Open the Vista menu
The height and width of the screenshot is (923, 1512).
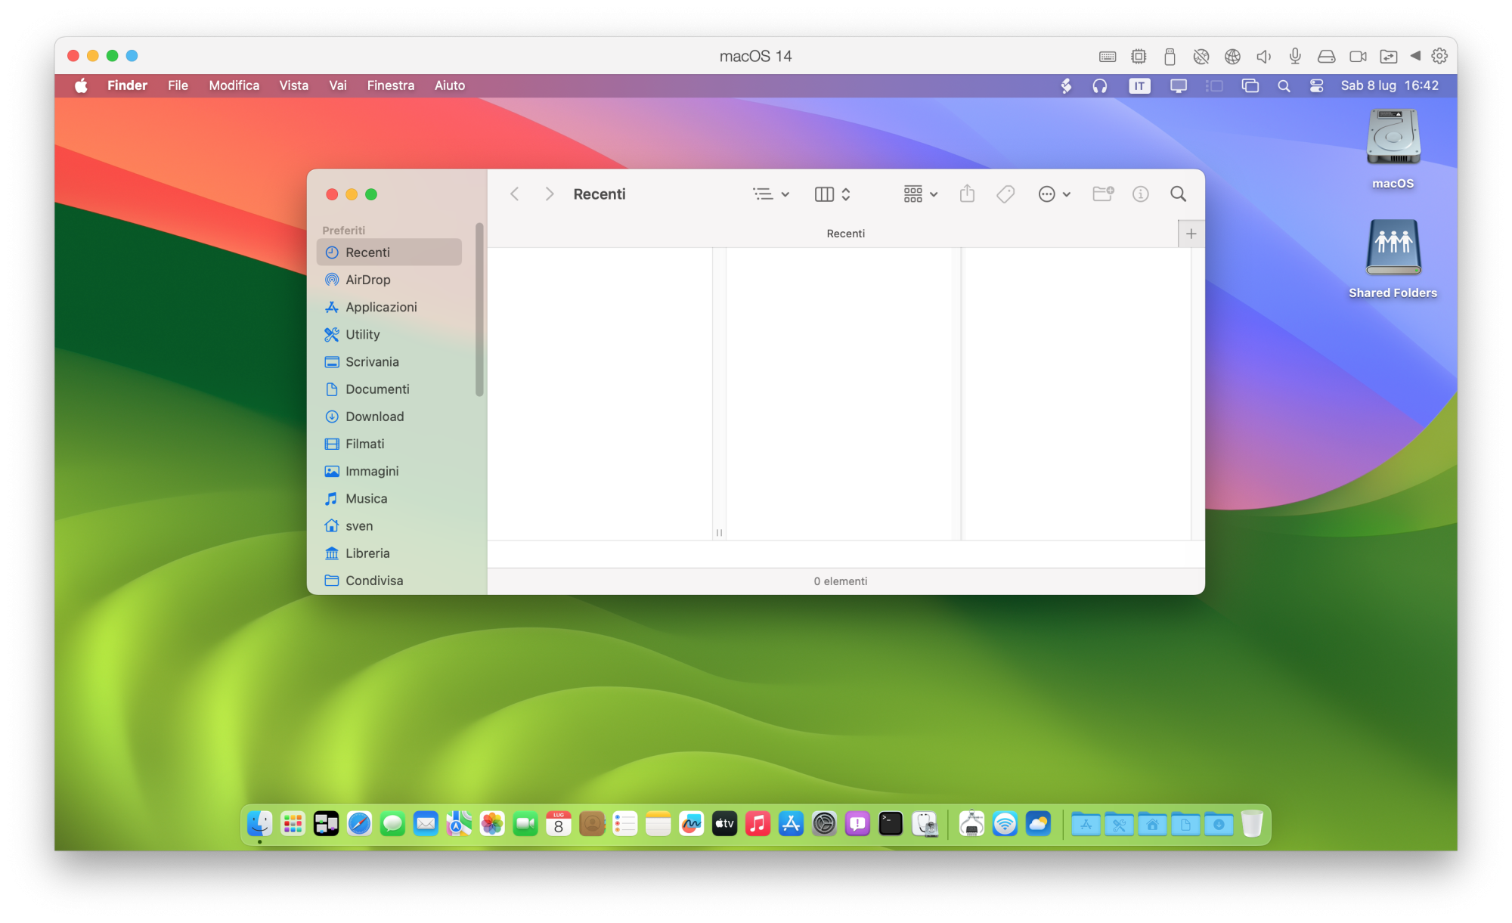[x=293, y=85]
